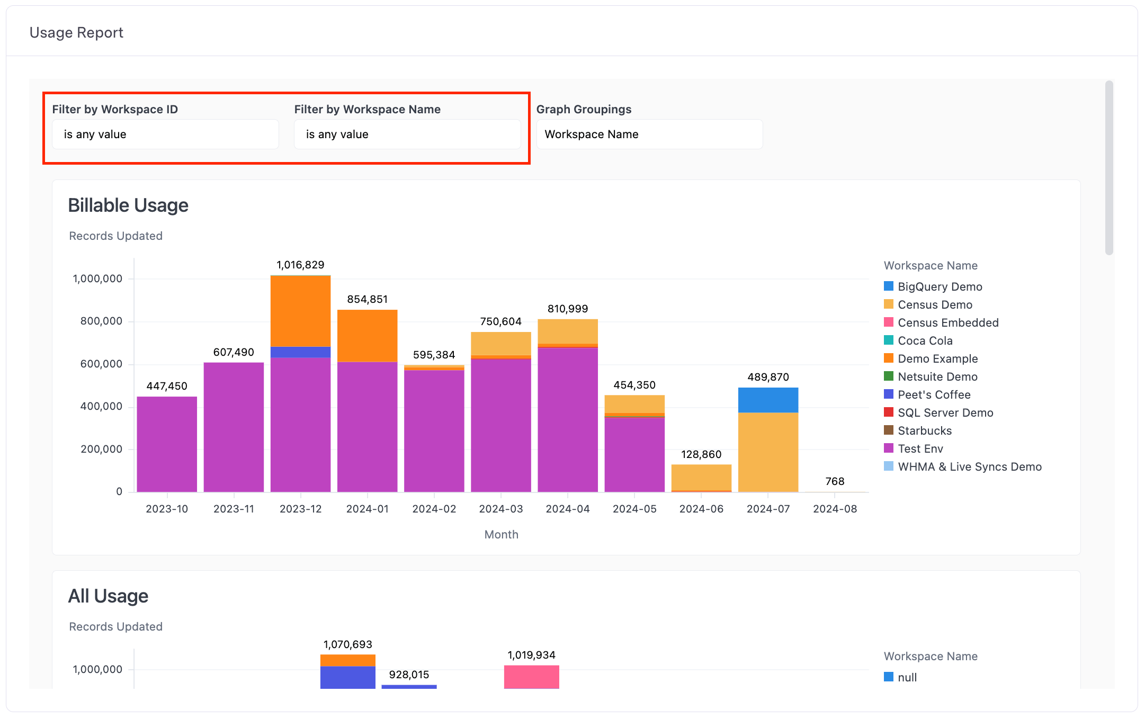1145x719 pixels.
Task: Click the blue BigQuery segment in 2024-07 bar
Action: click(768, 400)
